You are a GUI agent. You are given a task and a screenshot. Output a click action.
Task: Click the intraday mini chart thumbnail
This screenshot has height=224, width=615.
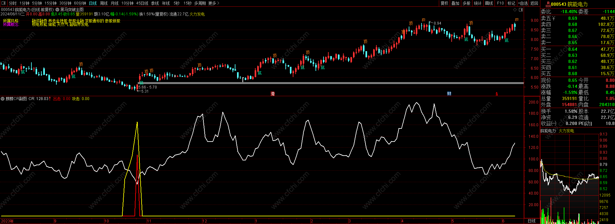coord(570,179)
